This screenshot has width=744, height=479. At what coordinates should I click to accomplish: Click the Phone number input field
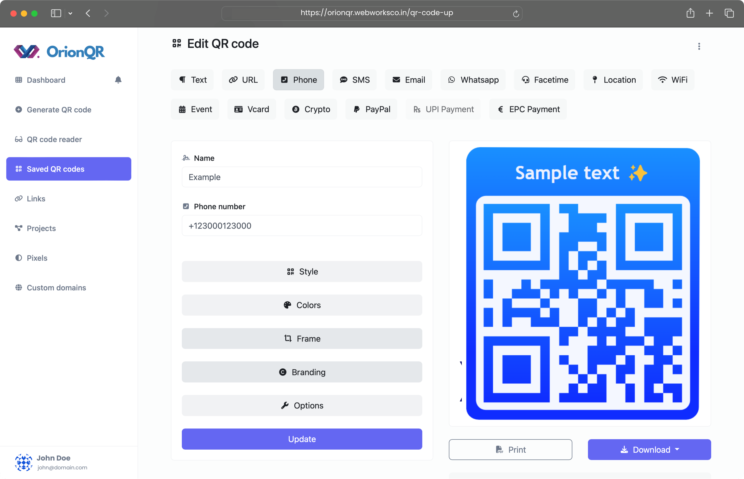[x=302, y=225]
